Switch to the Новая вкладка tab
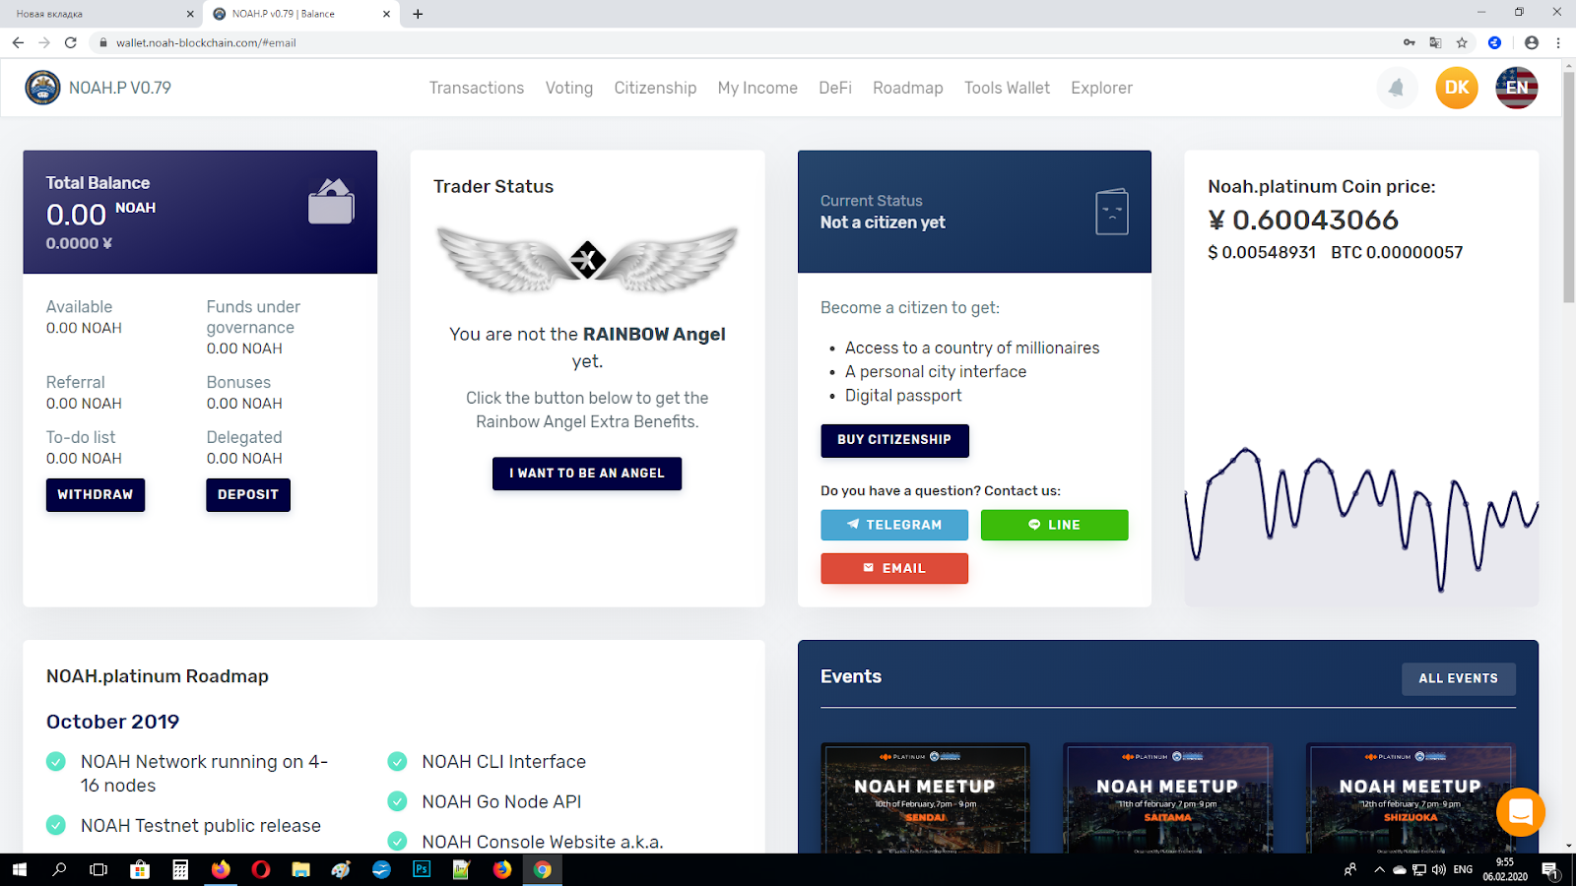This screenshot has width=1576, height=886. pyautogui.click(x=100, y=14)
